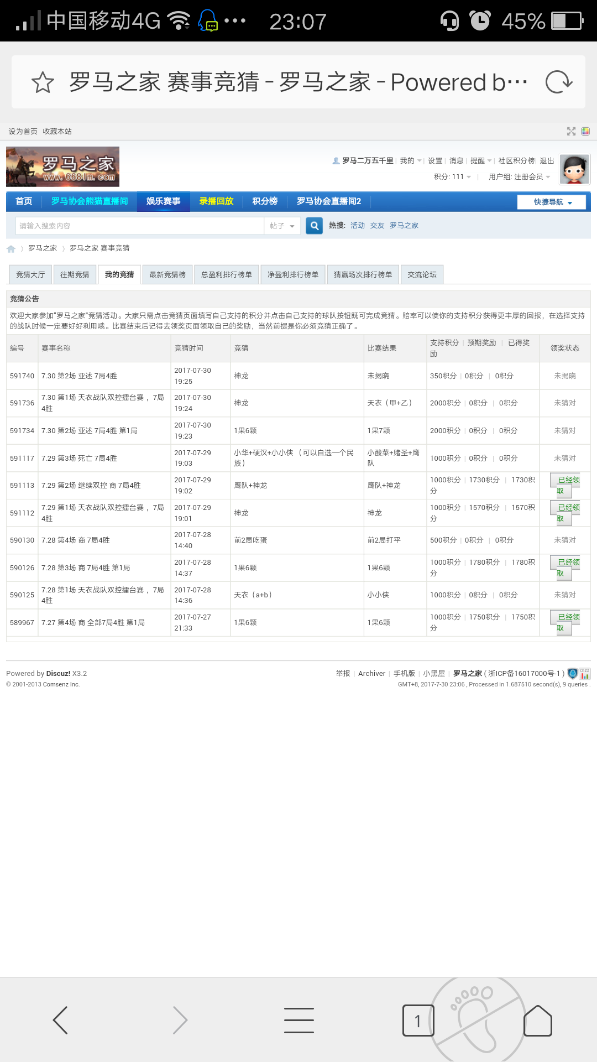Click hot search 交友 link
Image resolution: width=597 pixels, height=1062 pixels.
377,226
